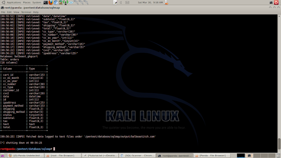The image size is (281, 158).
Task: Click the cc_number column row
Action: [x=24, y=84]
